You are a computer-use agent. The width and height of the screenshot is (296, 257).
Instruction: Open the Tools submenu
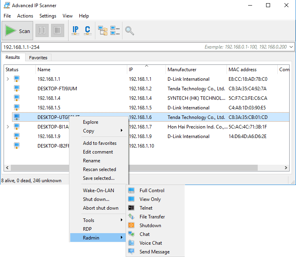(98, 220)
